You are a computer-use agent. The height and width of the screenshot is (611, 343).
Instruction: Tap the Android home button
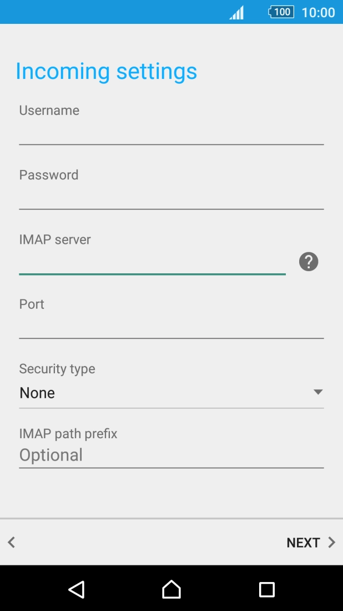pos(171,589)
